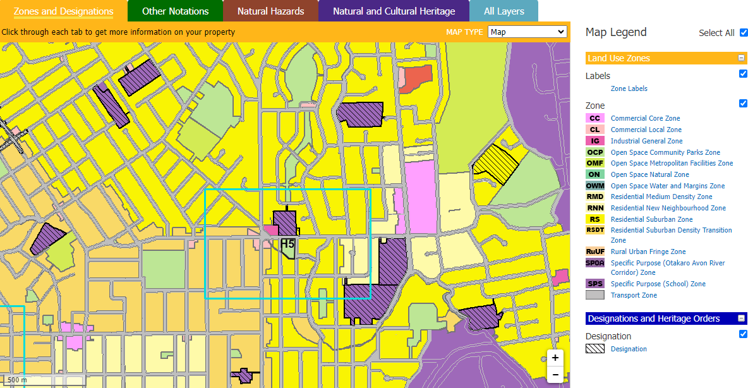Screen dimensions: 748x388
Task: Click the RuUF Rural Urban Fringe icon
Action: point(595,252)
